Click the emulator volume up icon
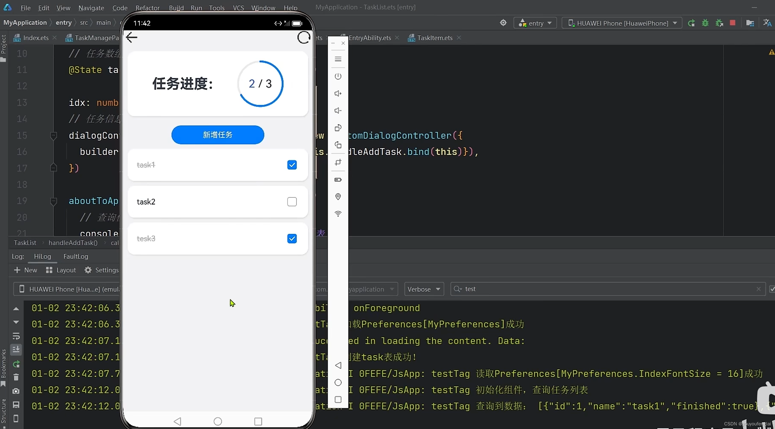Image resolution: width=775 pixels, height=429 pixels. point(338,93)
